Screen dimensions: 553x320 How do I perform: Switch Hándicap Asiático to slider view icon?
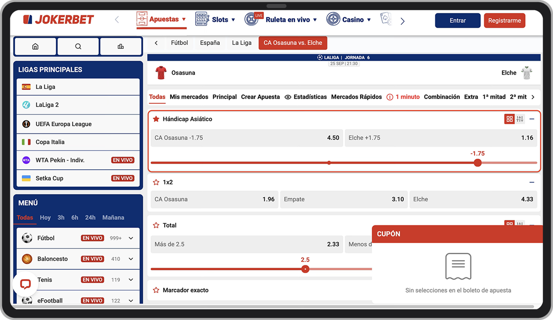520,119
